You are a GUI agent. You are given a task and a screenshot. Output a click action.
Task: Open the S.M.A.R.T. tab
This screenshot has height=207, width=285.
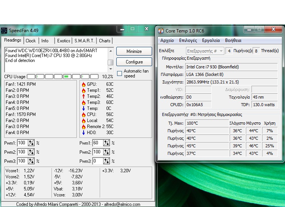(84, 41)
